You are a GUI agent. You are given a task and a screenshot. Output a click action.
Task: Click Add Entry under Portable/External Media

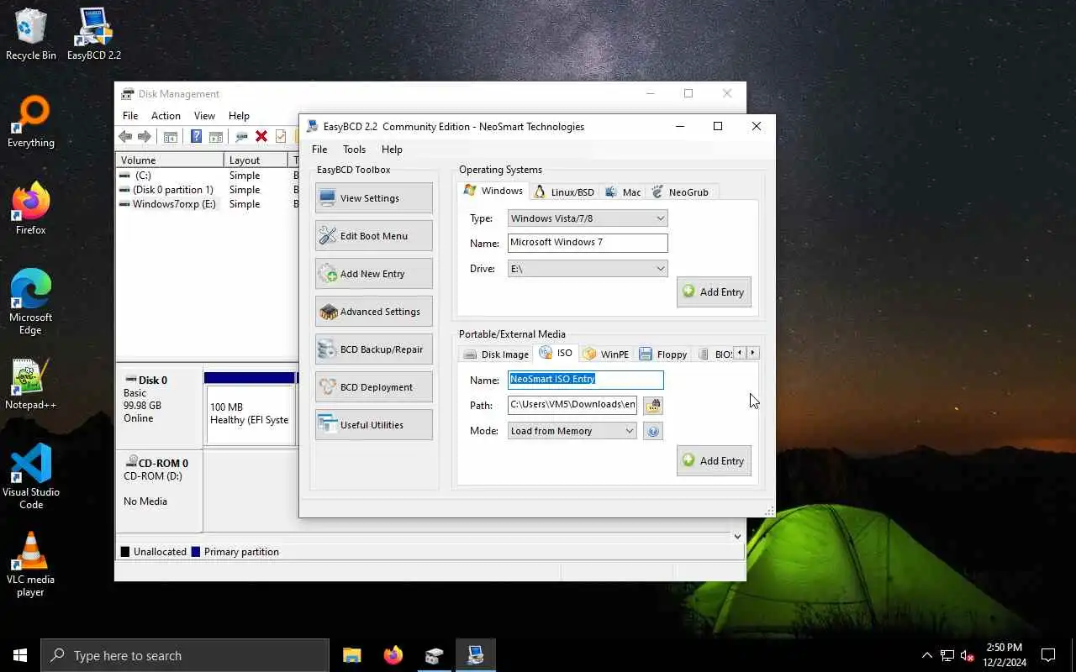point(714,461)
